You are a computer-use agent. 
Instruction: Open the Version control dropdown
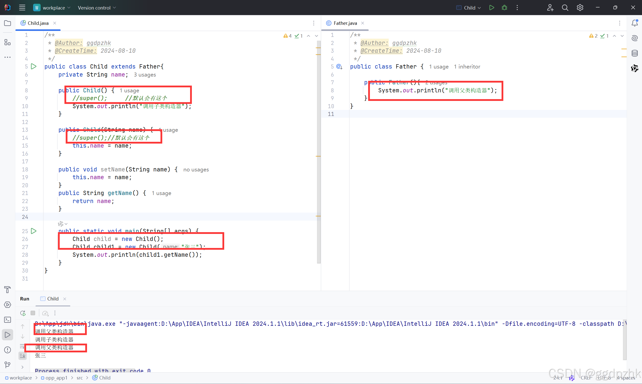pos(97,8)
